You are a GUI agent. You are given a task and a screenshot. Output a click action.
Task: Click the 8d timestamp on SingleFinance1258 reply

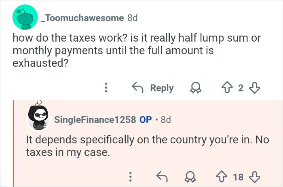click(x=166, y=120)
